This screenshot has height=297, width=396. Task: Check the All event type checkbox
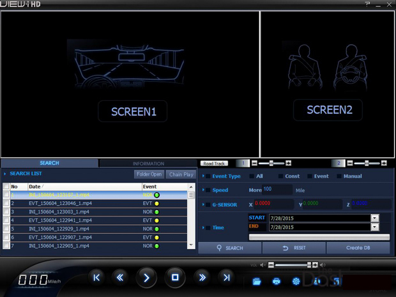pyautogui.click(x=252, y=176)
